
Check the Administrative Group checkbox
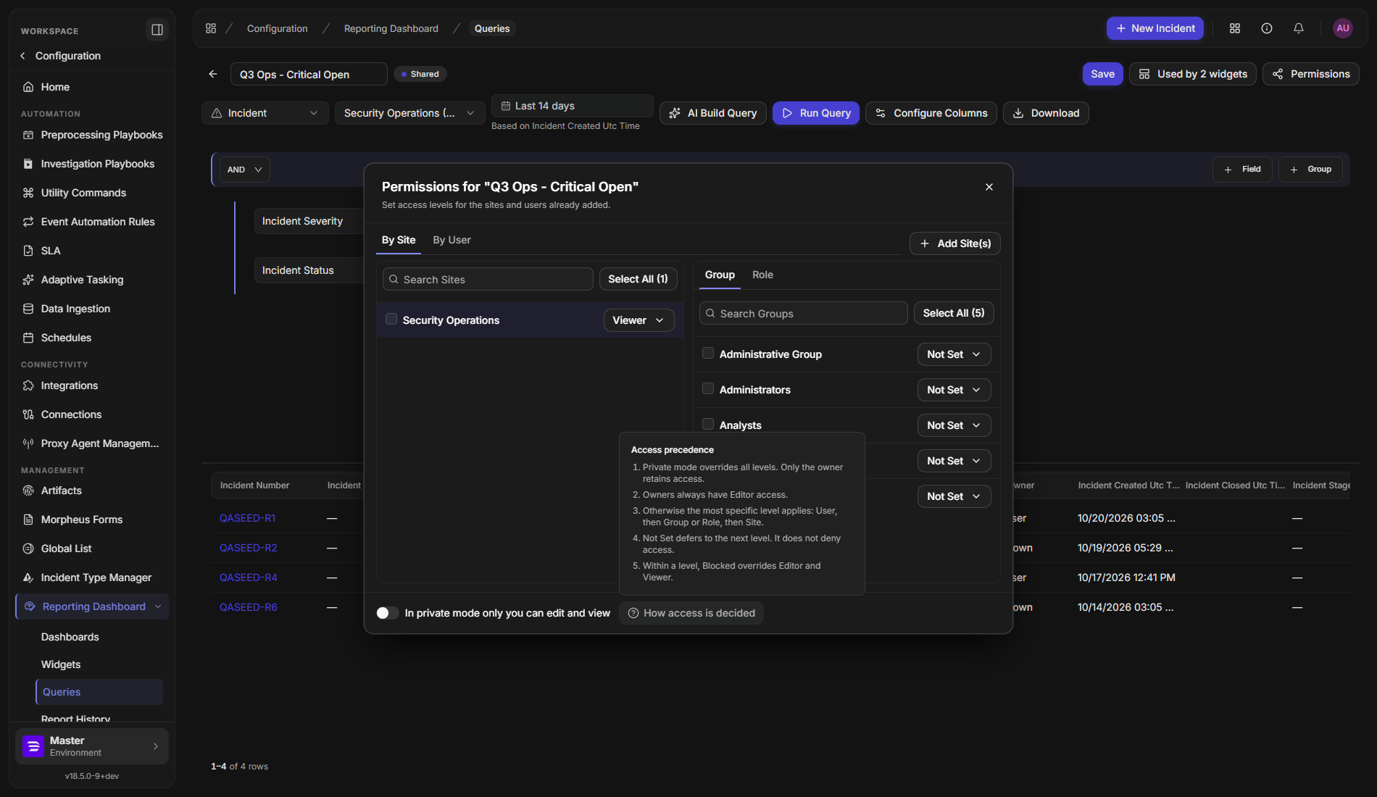708,353
